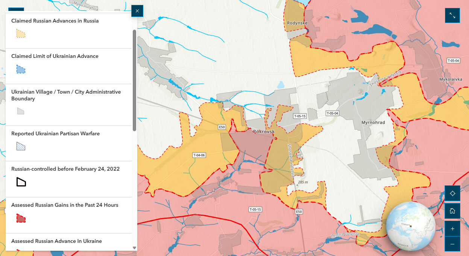Click the legend panel scrollbar thumb
The height and width of the screenshot is (256, 469).
point(134,80)
